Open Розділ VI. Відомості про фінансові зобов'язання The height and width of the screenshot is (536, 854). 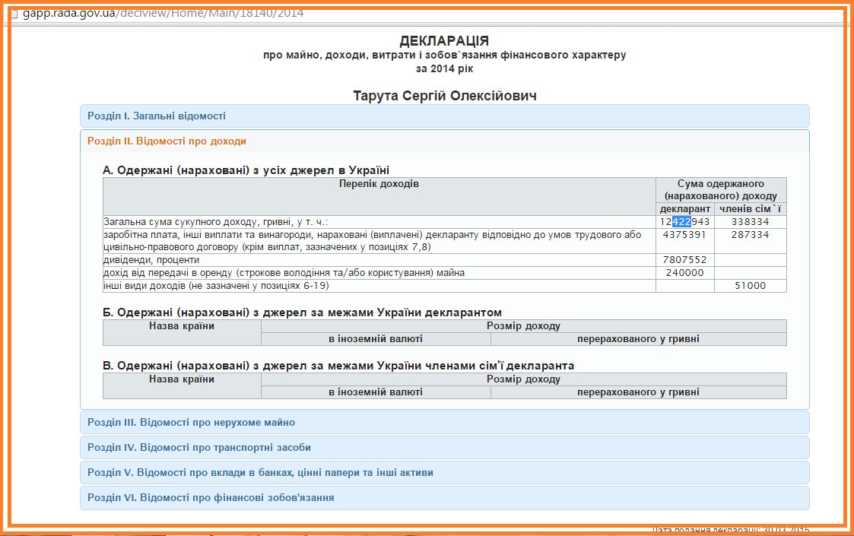210,498
